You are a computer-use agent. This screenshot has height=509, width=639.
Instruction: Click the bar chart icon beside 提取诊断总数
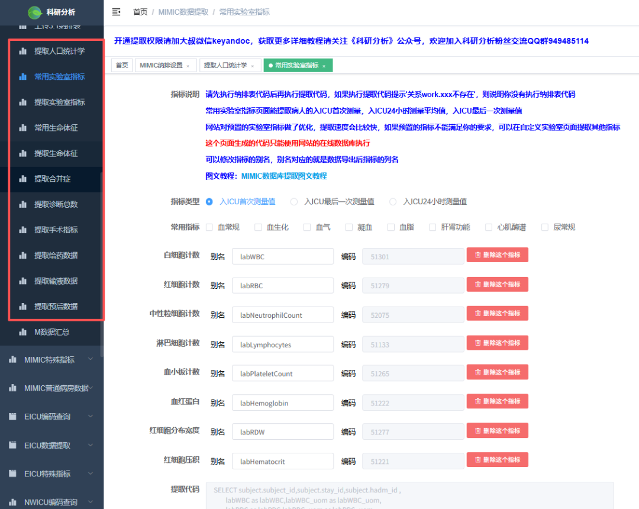click(x=23, y=204)
